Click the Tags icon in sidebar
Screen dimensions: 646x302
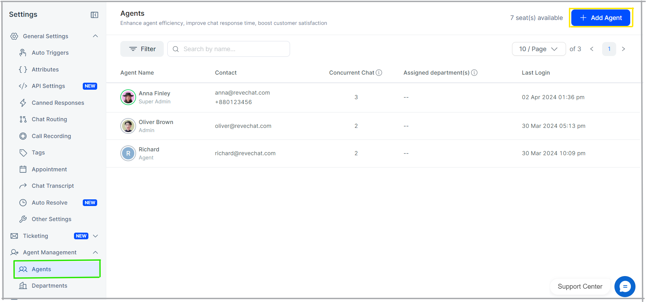[23, 153]
